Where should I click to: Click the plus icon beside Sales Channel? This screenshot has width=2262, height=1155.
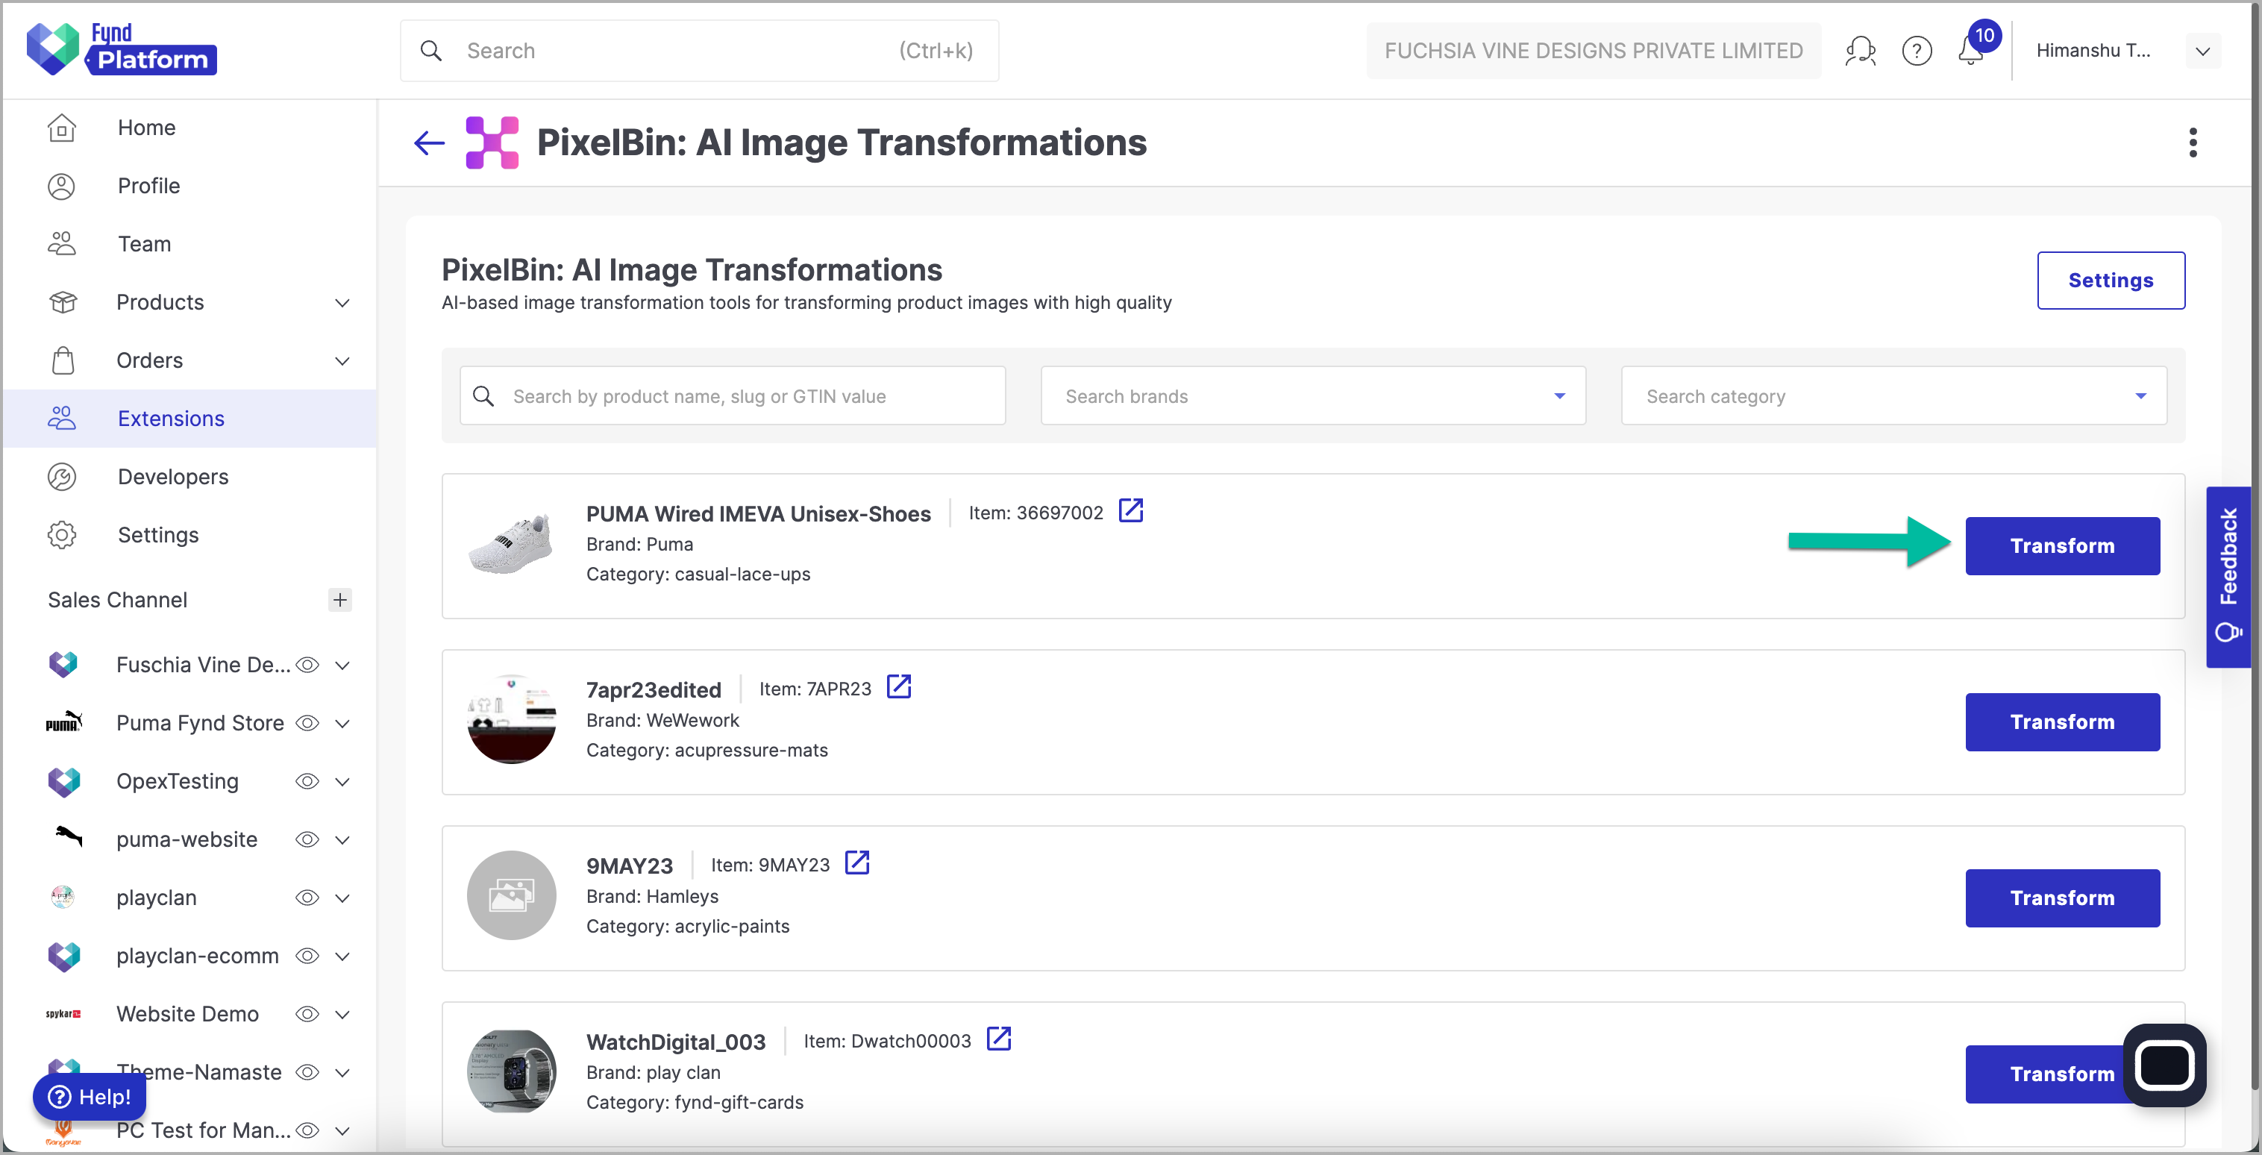340,600
